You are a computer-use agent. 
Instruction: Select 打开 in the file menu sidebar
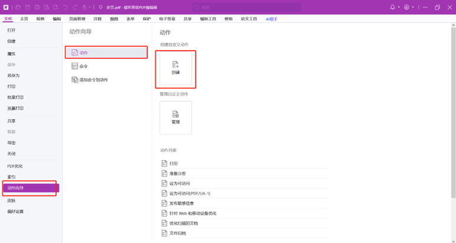[11, 30]
